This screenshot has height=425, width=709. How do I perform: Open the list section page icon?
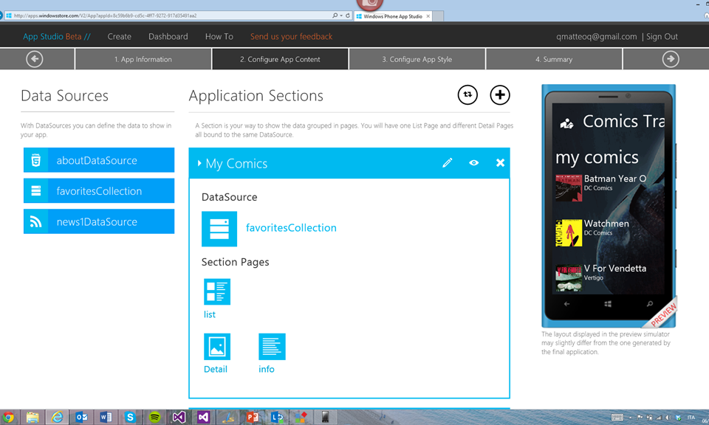217,291
